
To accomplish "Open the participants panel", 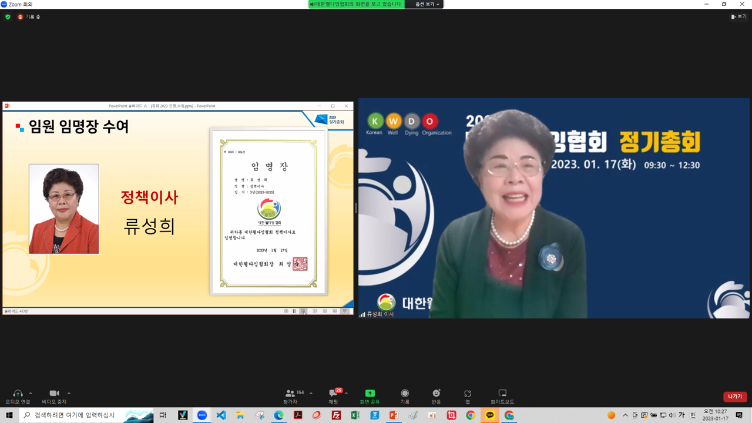I will [x=290, y=394].
